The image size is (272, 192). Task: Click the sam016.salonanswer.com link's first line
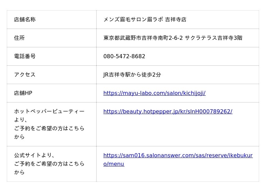click(178, 155)
